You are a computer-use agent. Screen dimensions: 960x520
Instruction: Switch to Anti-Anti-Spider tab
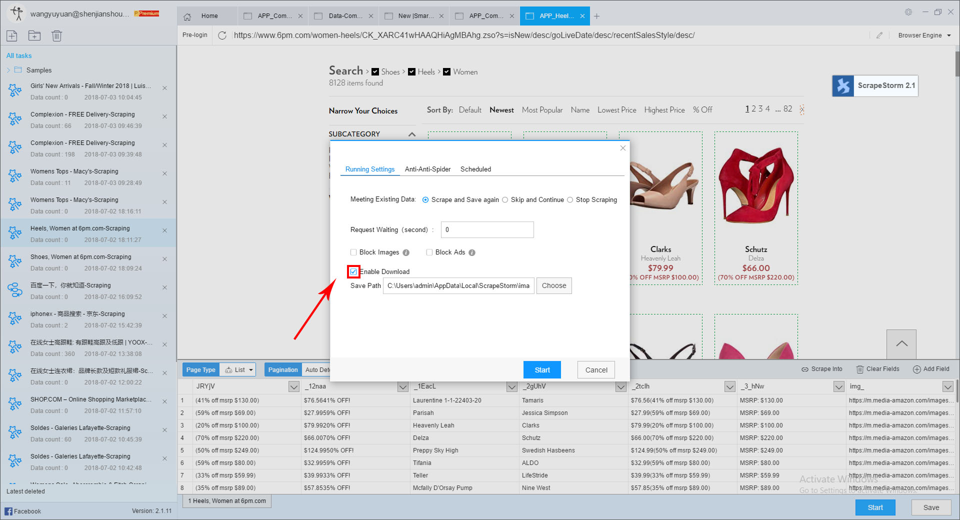pyautogui.click(x=427, y=169)
